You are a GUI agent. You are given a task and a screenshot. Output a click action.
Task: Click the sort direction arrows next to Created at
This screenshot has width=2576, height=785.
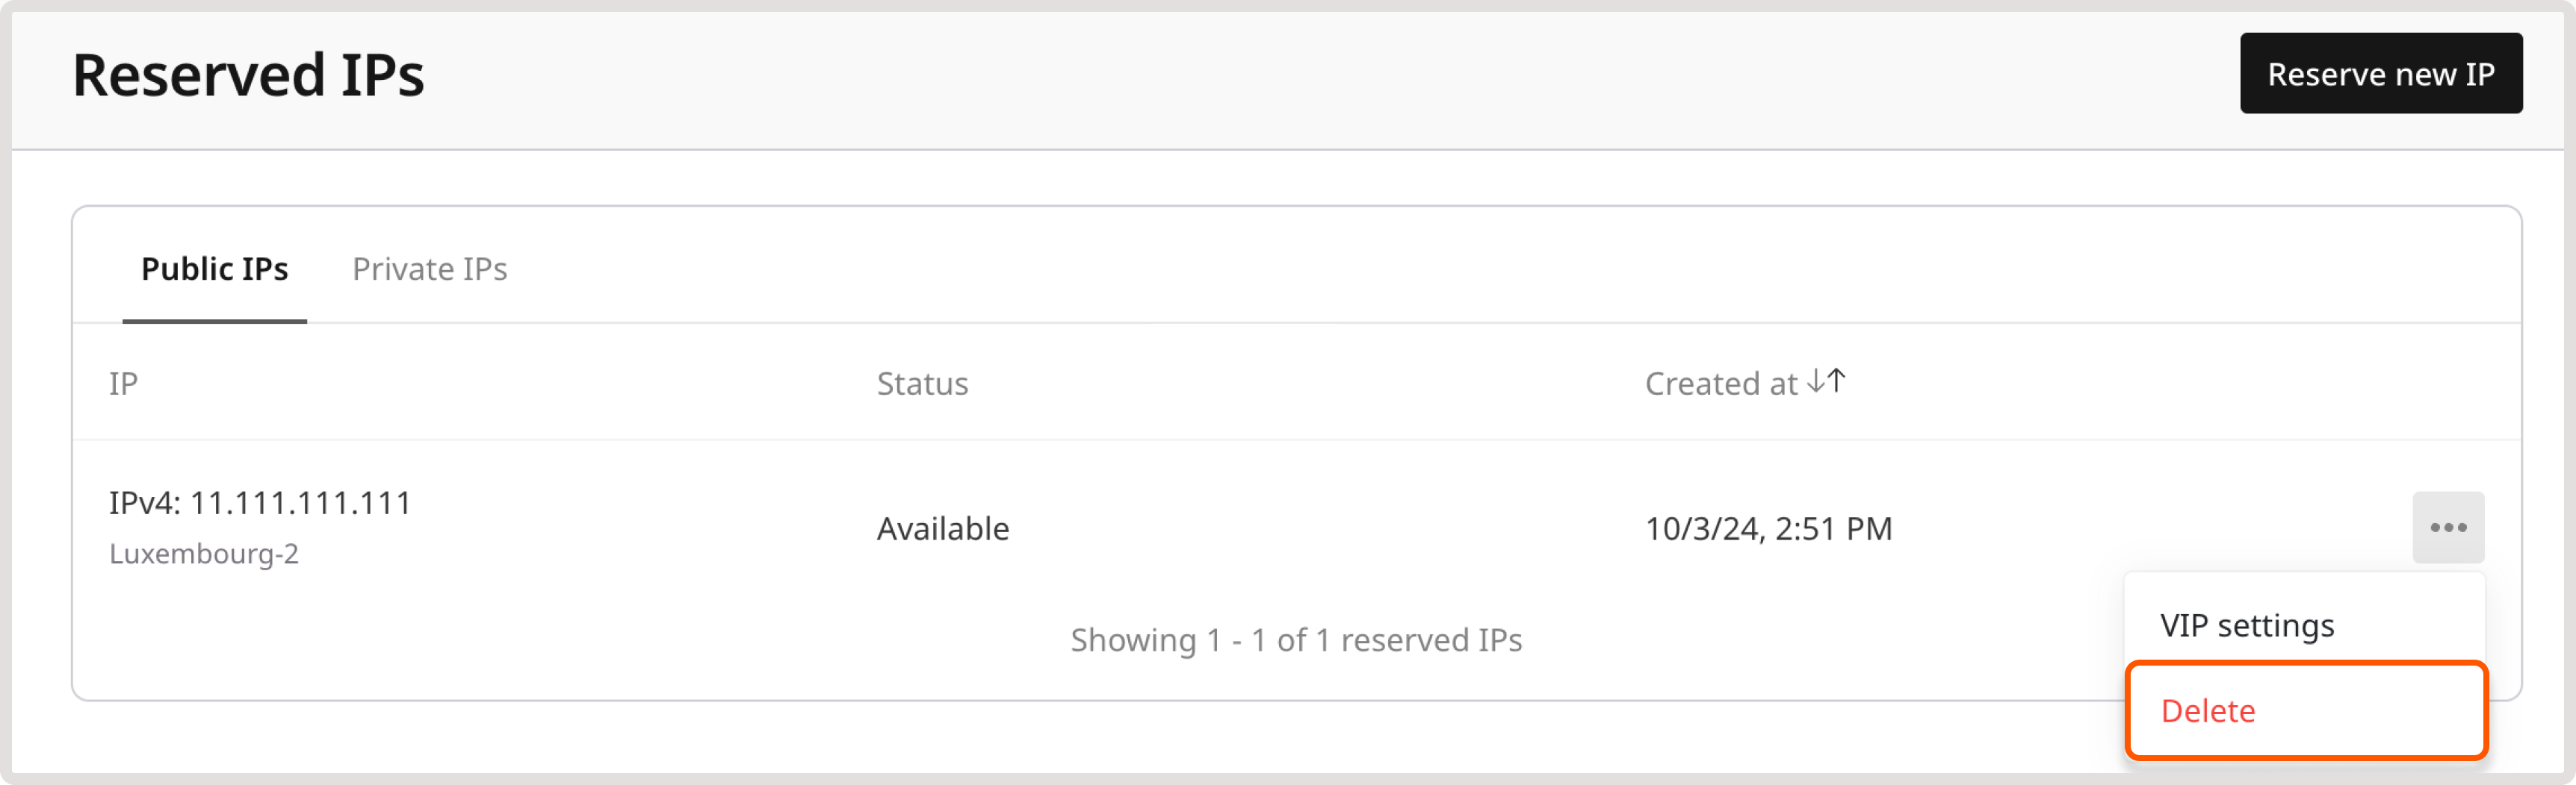coord(1828,381)
